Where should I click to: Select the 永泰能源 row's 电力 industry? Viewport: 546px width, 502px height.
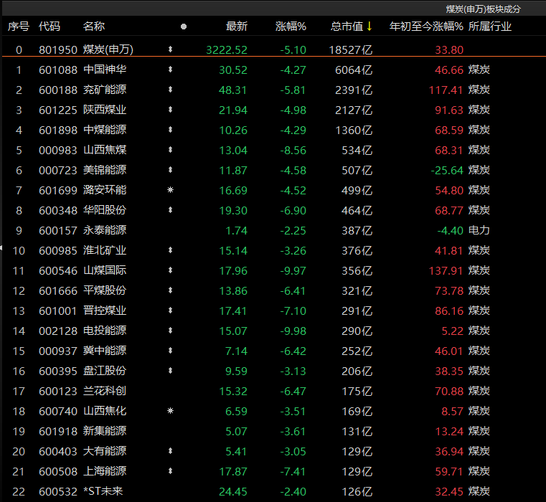pyautogui.click(x=479, y=231)
